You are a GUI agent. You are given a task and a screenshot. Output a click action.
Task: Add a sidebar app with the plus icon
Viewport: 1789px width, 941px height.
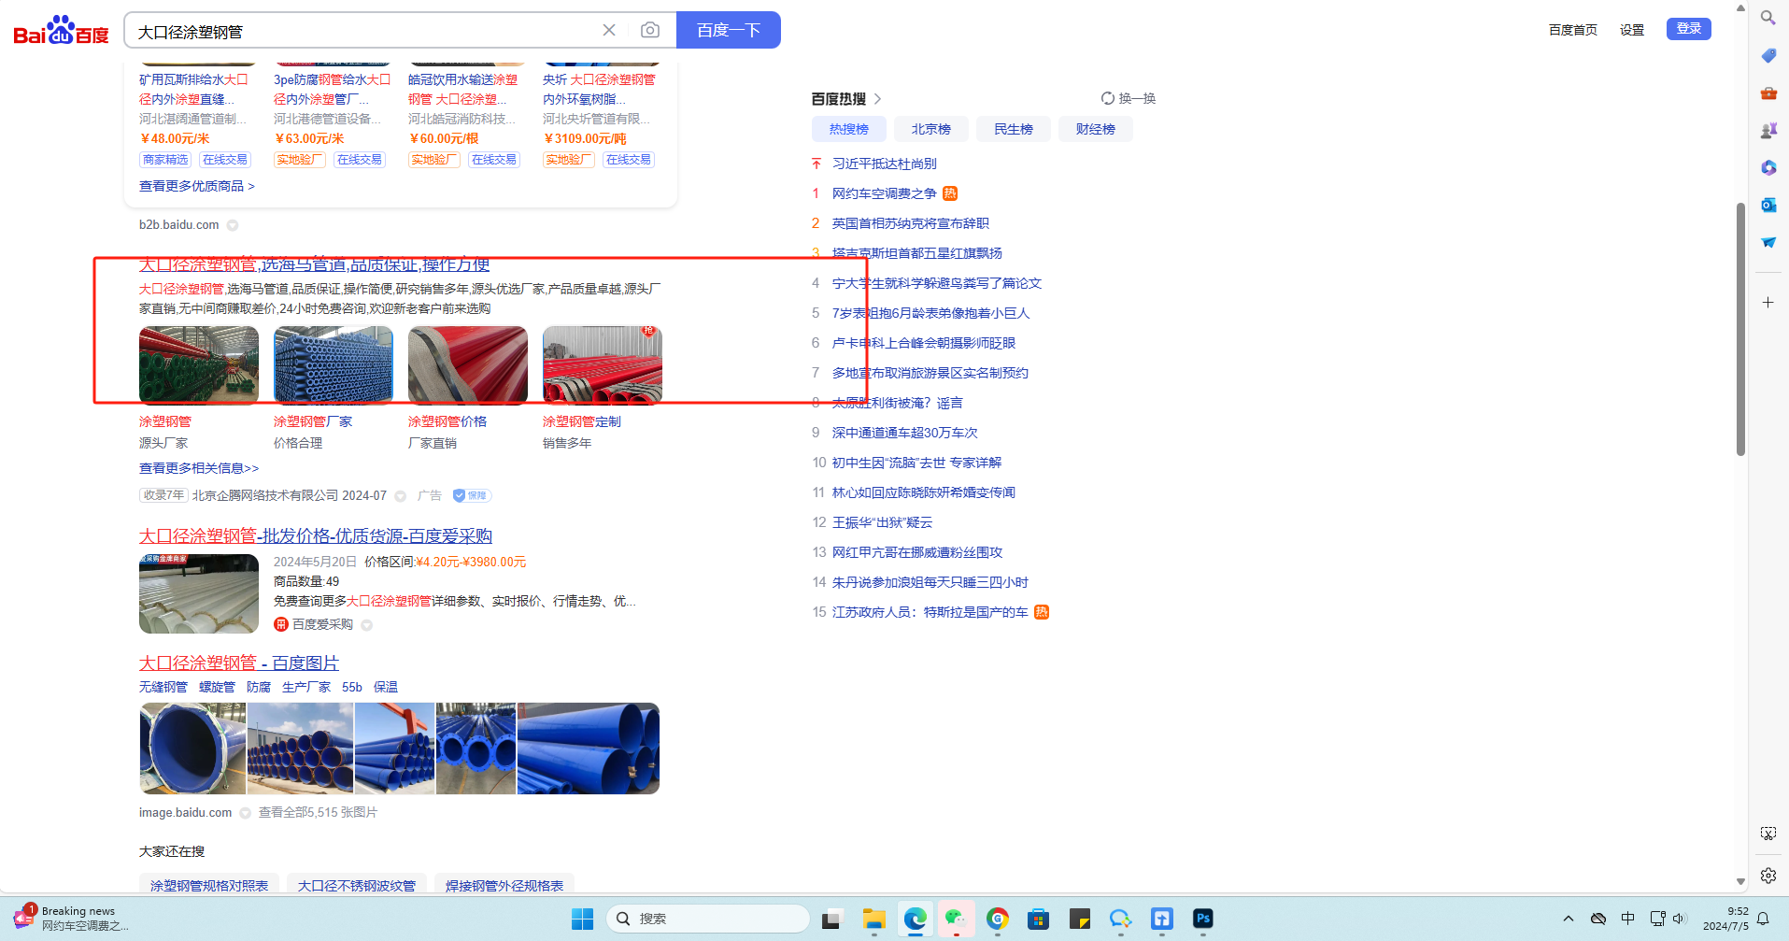1768,303
